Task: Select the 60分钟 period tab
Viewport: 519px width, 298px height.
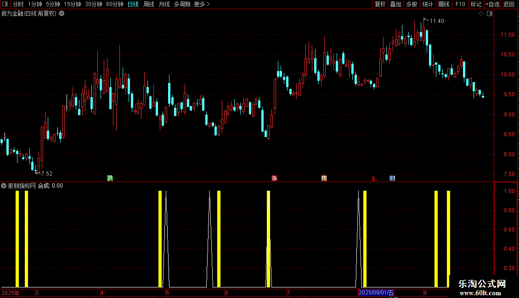Action: click(x=114, y=4)
